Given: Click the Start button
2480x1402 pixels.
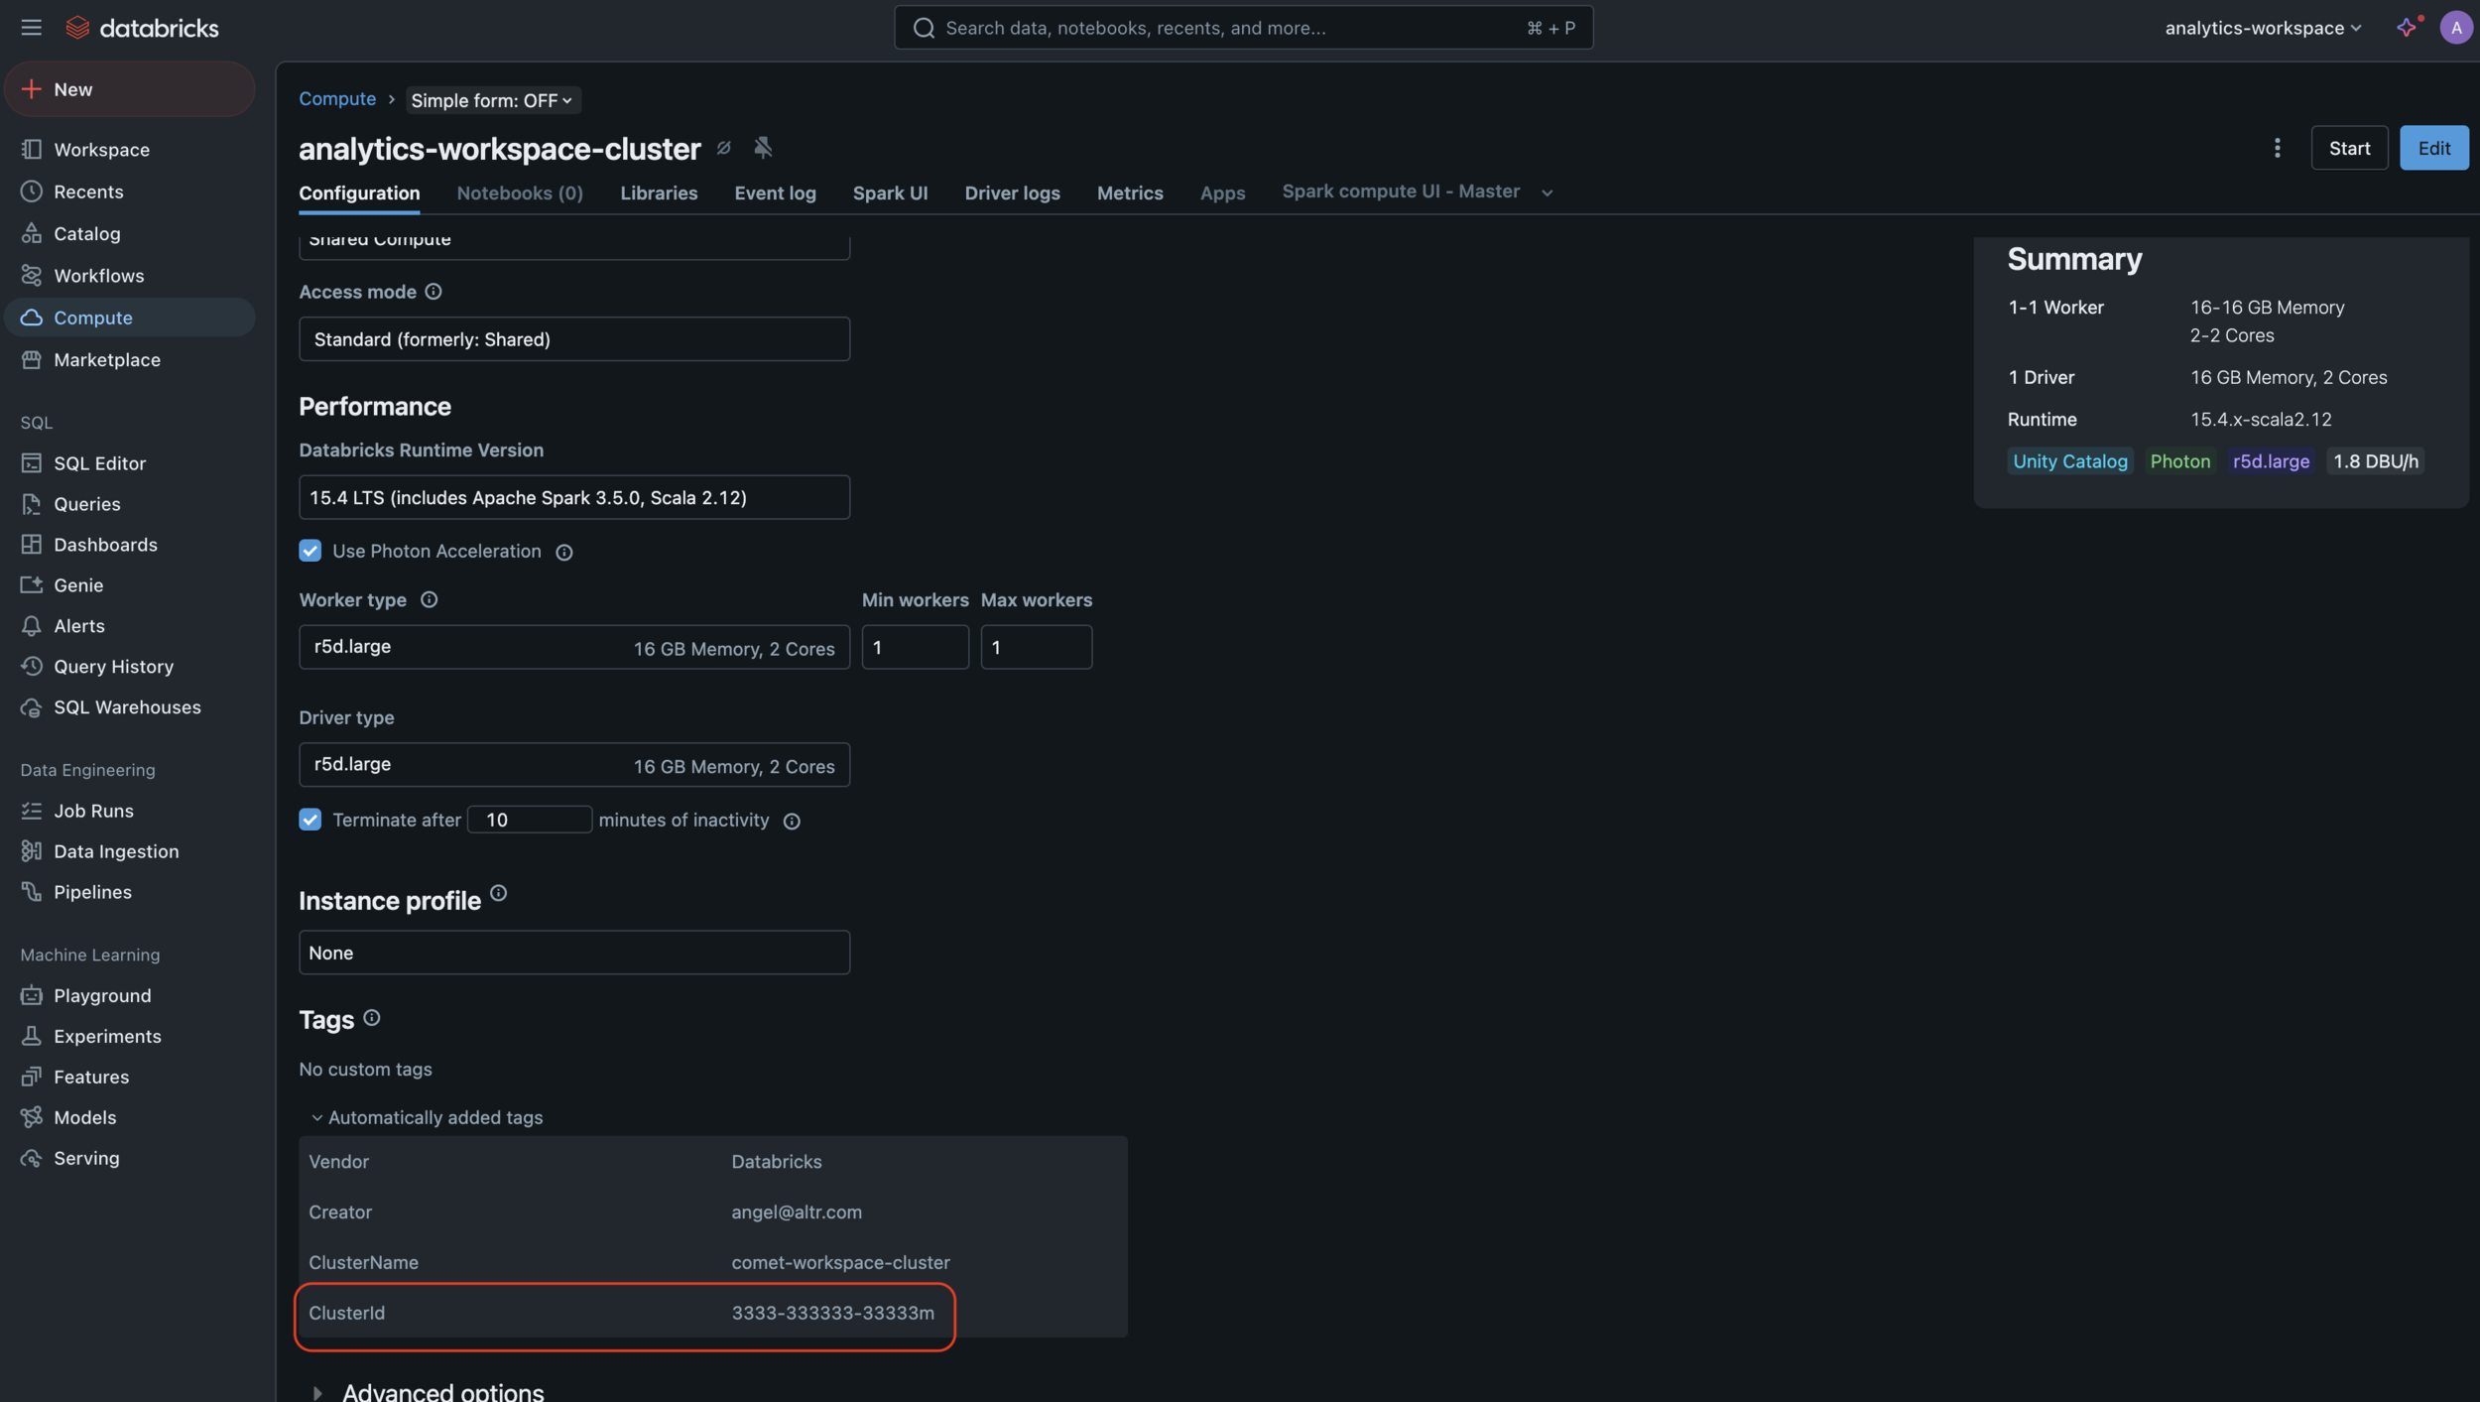Looking at the screenshot, I should pyautogui.click(x=2349, y=148).
